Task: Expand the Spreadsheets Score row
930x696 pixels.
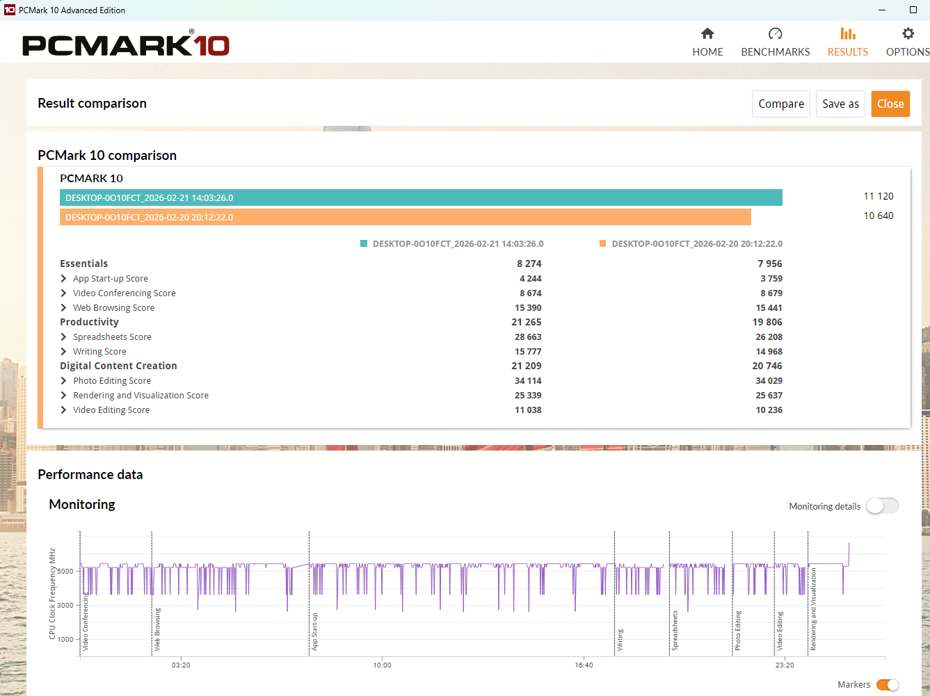Action: 63,337
